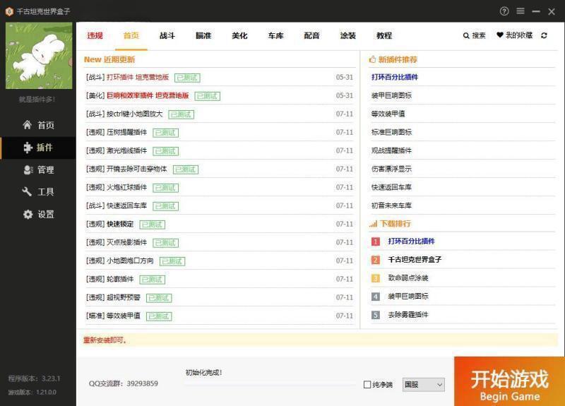Viewport: 565px width, 406px height.
Task: Switch to the 违规 tab
Action: (x=95, y=36)
